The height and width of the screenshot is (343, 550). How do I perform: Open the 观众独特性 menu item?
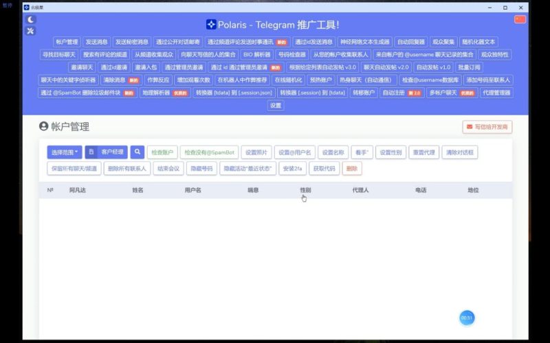click(494, 55)
